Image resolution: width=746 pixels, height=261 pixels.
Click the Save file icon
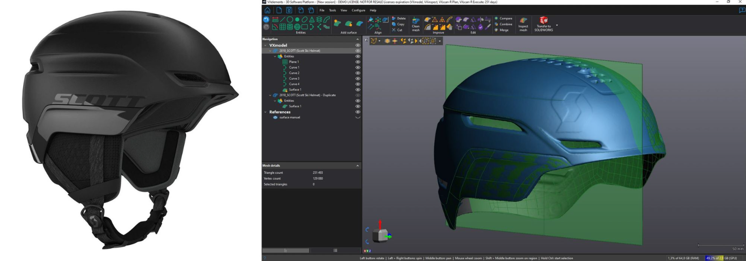289,10
